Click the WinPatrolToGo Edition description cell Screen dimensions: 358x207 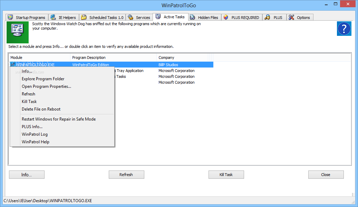[x=90, y=65]
